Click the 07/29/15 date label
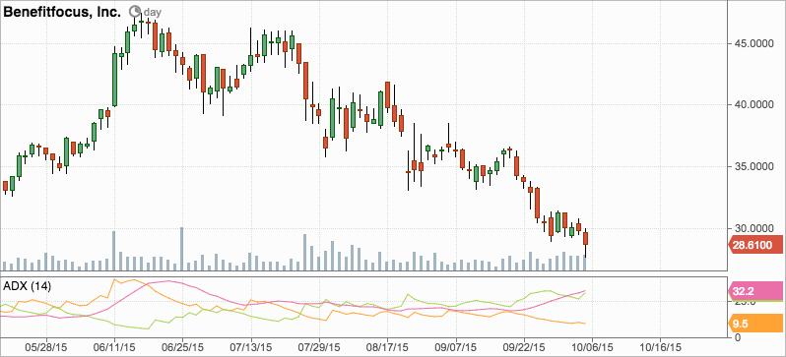This screenshot has width=786, height=357. 318,347
